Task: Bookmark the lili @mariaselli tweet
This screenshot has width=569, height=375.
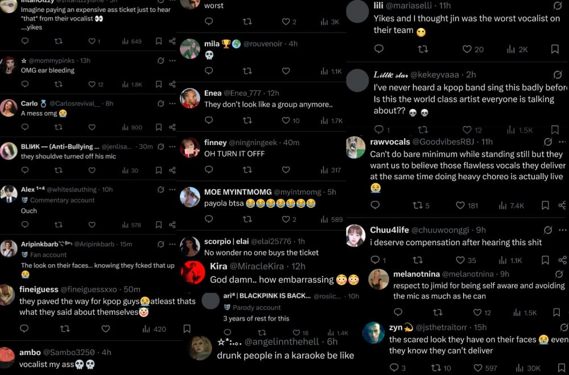Action: [555, 49]
